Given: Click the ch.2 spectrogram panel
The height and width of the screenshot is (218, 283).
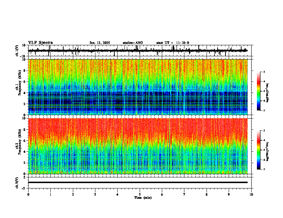Looking at the screenshot, I should click(x=138, y=146).
